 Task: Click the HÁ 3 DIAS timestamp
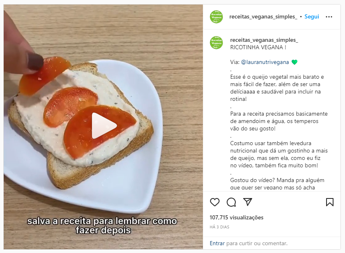[219, 227]
